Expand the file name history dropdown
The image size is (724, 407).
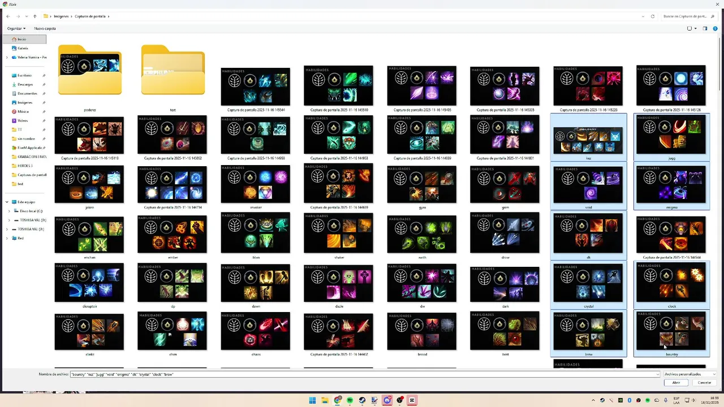click(x=657, y=374)
